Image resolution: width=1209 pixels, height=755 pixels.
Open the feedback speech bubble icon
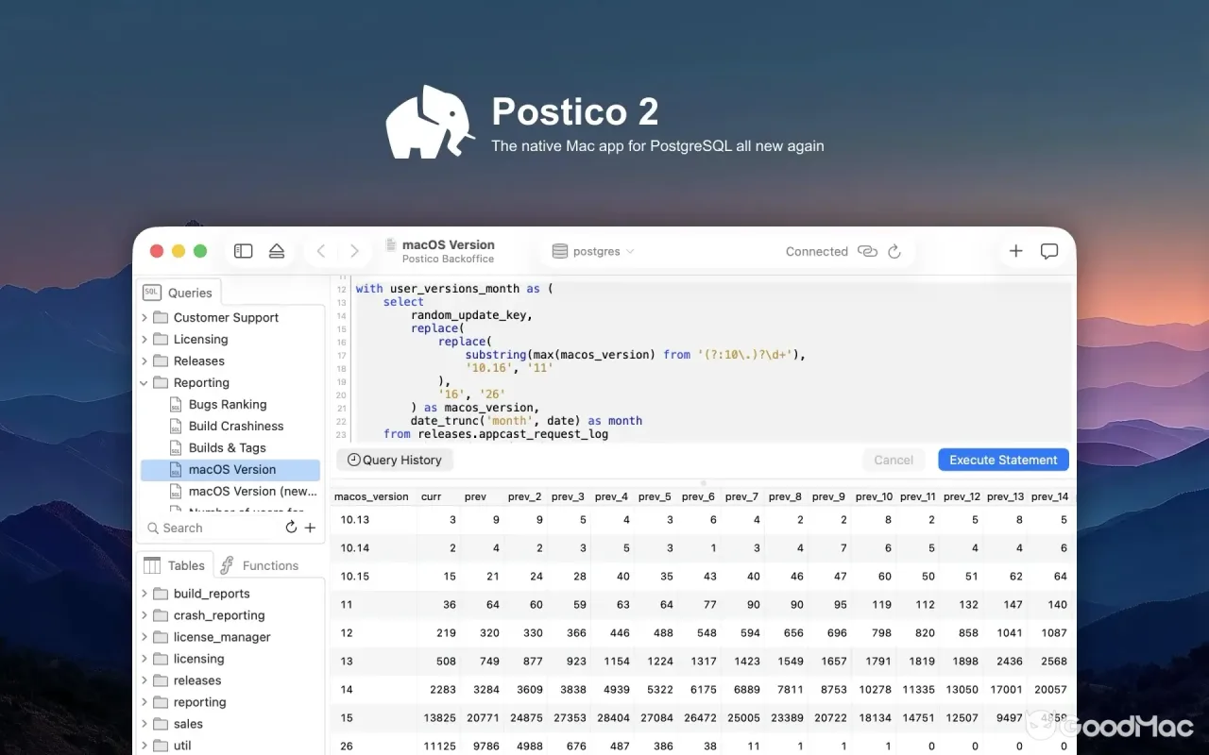(x=1049, y=251)
